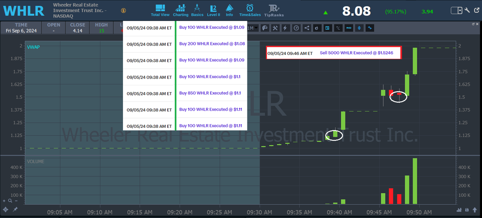Open the 1M timeframe dropdown

253,28
